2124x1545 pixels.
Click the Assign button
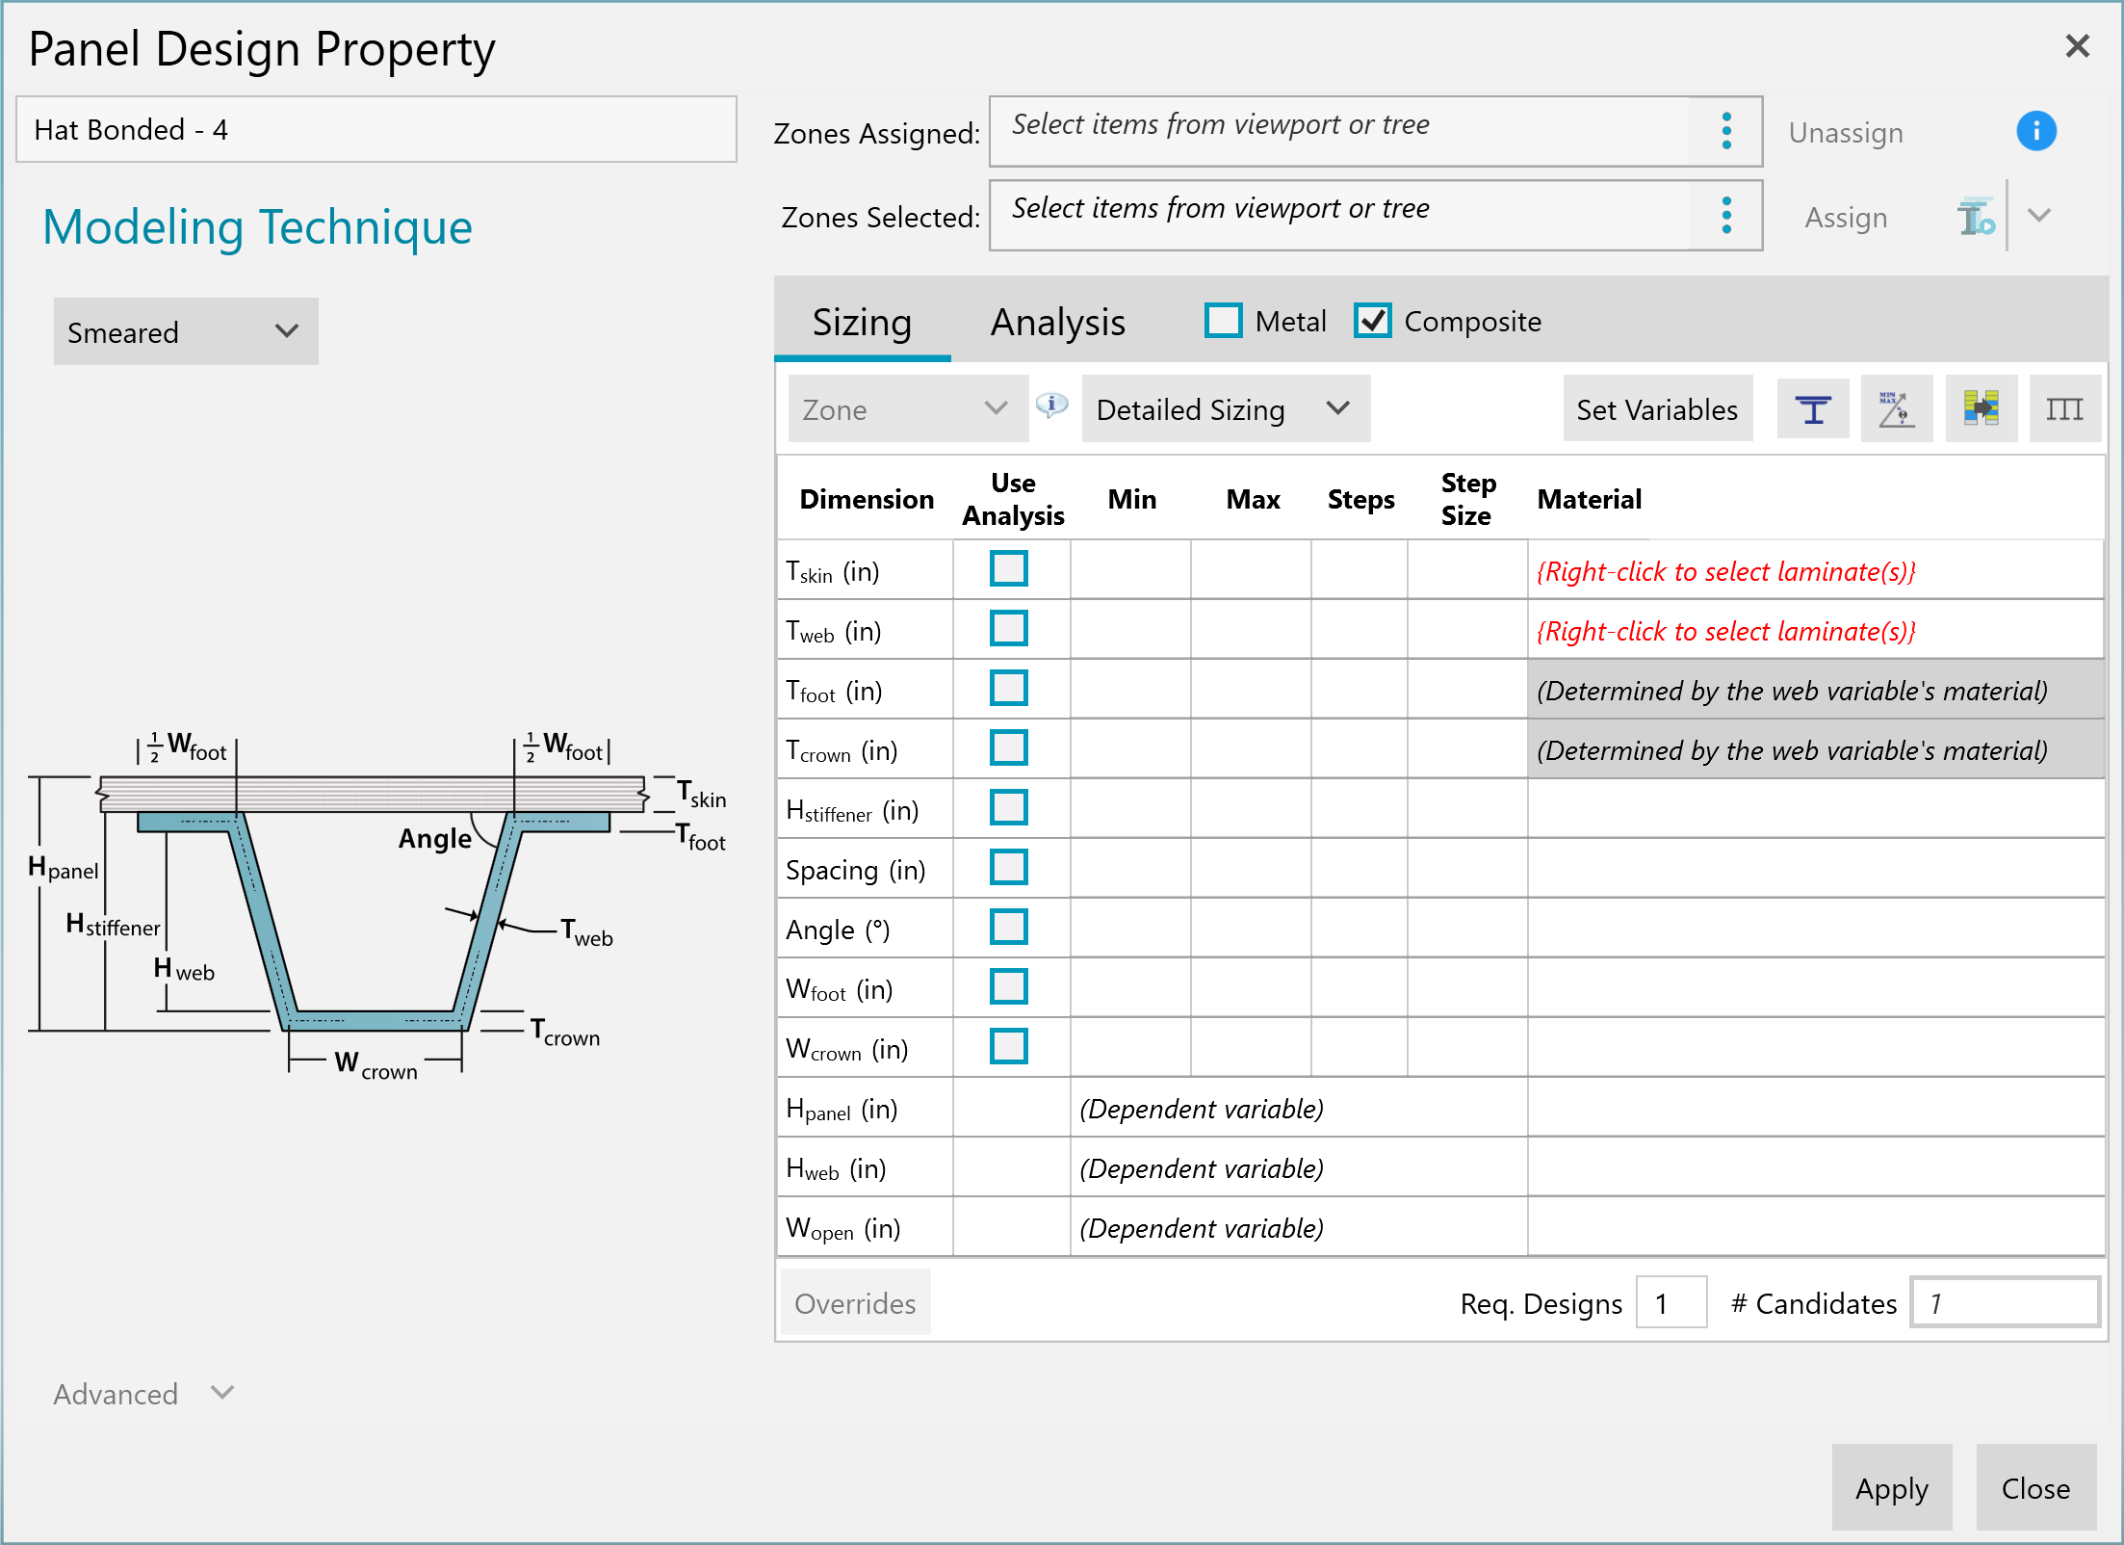[x=1846, y=218]
